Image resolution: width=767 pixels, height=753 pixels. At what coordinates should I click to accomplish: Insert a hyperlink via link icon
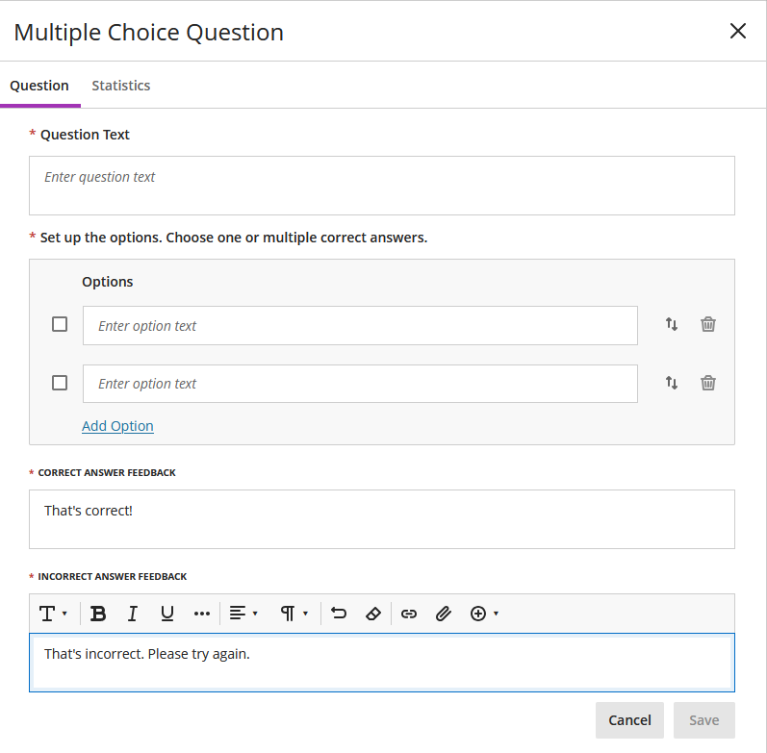click(x=409, y=614)
